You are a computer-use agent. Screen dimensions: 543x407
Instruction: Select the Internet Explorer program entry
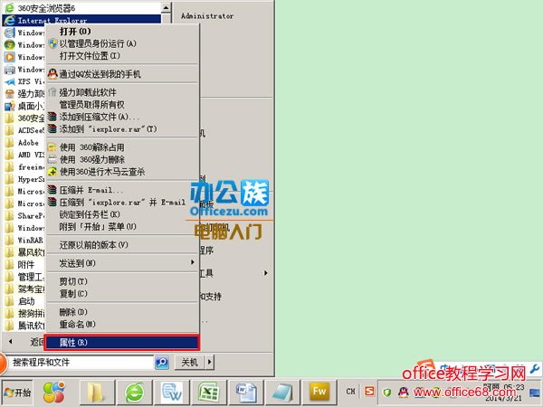tap(81, 20)
